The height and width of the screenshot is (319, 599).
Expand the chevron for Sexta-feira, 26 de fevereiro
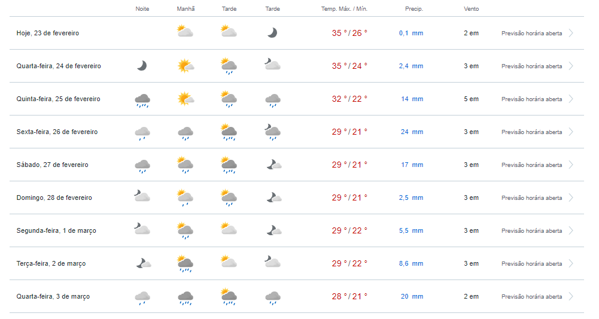(571, 132)
